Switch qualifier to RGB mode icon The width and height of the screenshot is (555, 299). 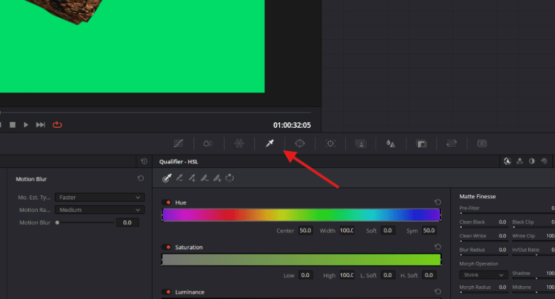[519, 162]
